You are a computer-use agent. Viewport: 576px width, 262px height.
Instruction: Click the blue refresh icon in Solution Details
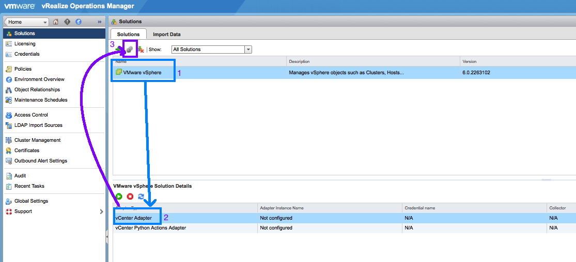141,196
